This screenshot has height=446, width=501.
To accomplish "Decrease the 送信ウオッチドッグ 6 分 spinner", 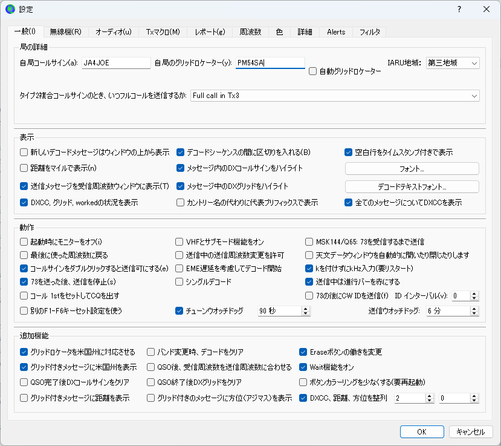I will [x=474, y=313].
